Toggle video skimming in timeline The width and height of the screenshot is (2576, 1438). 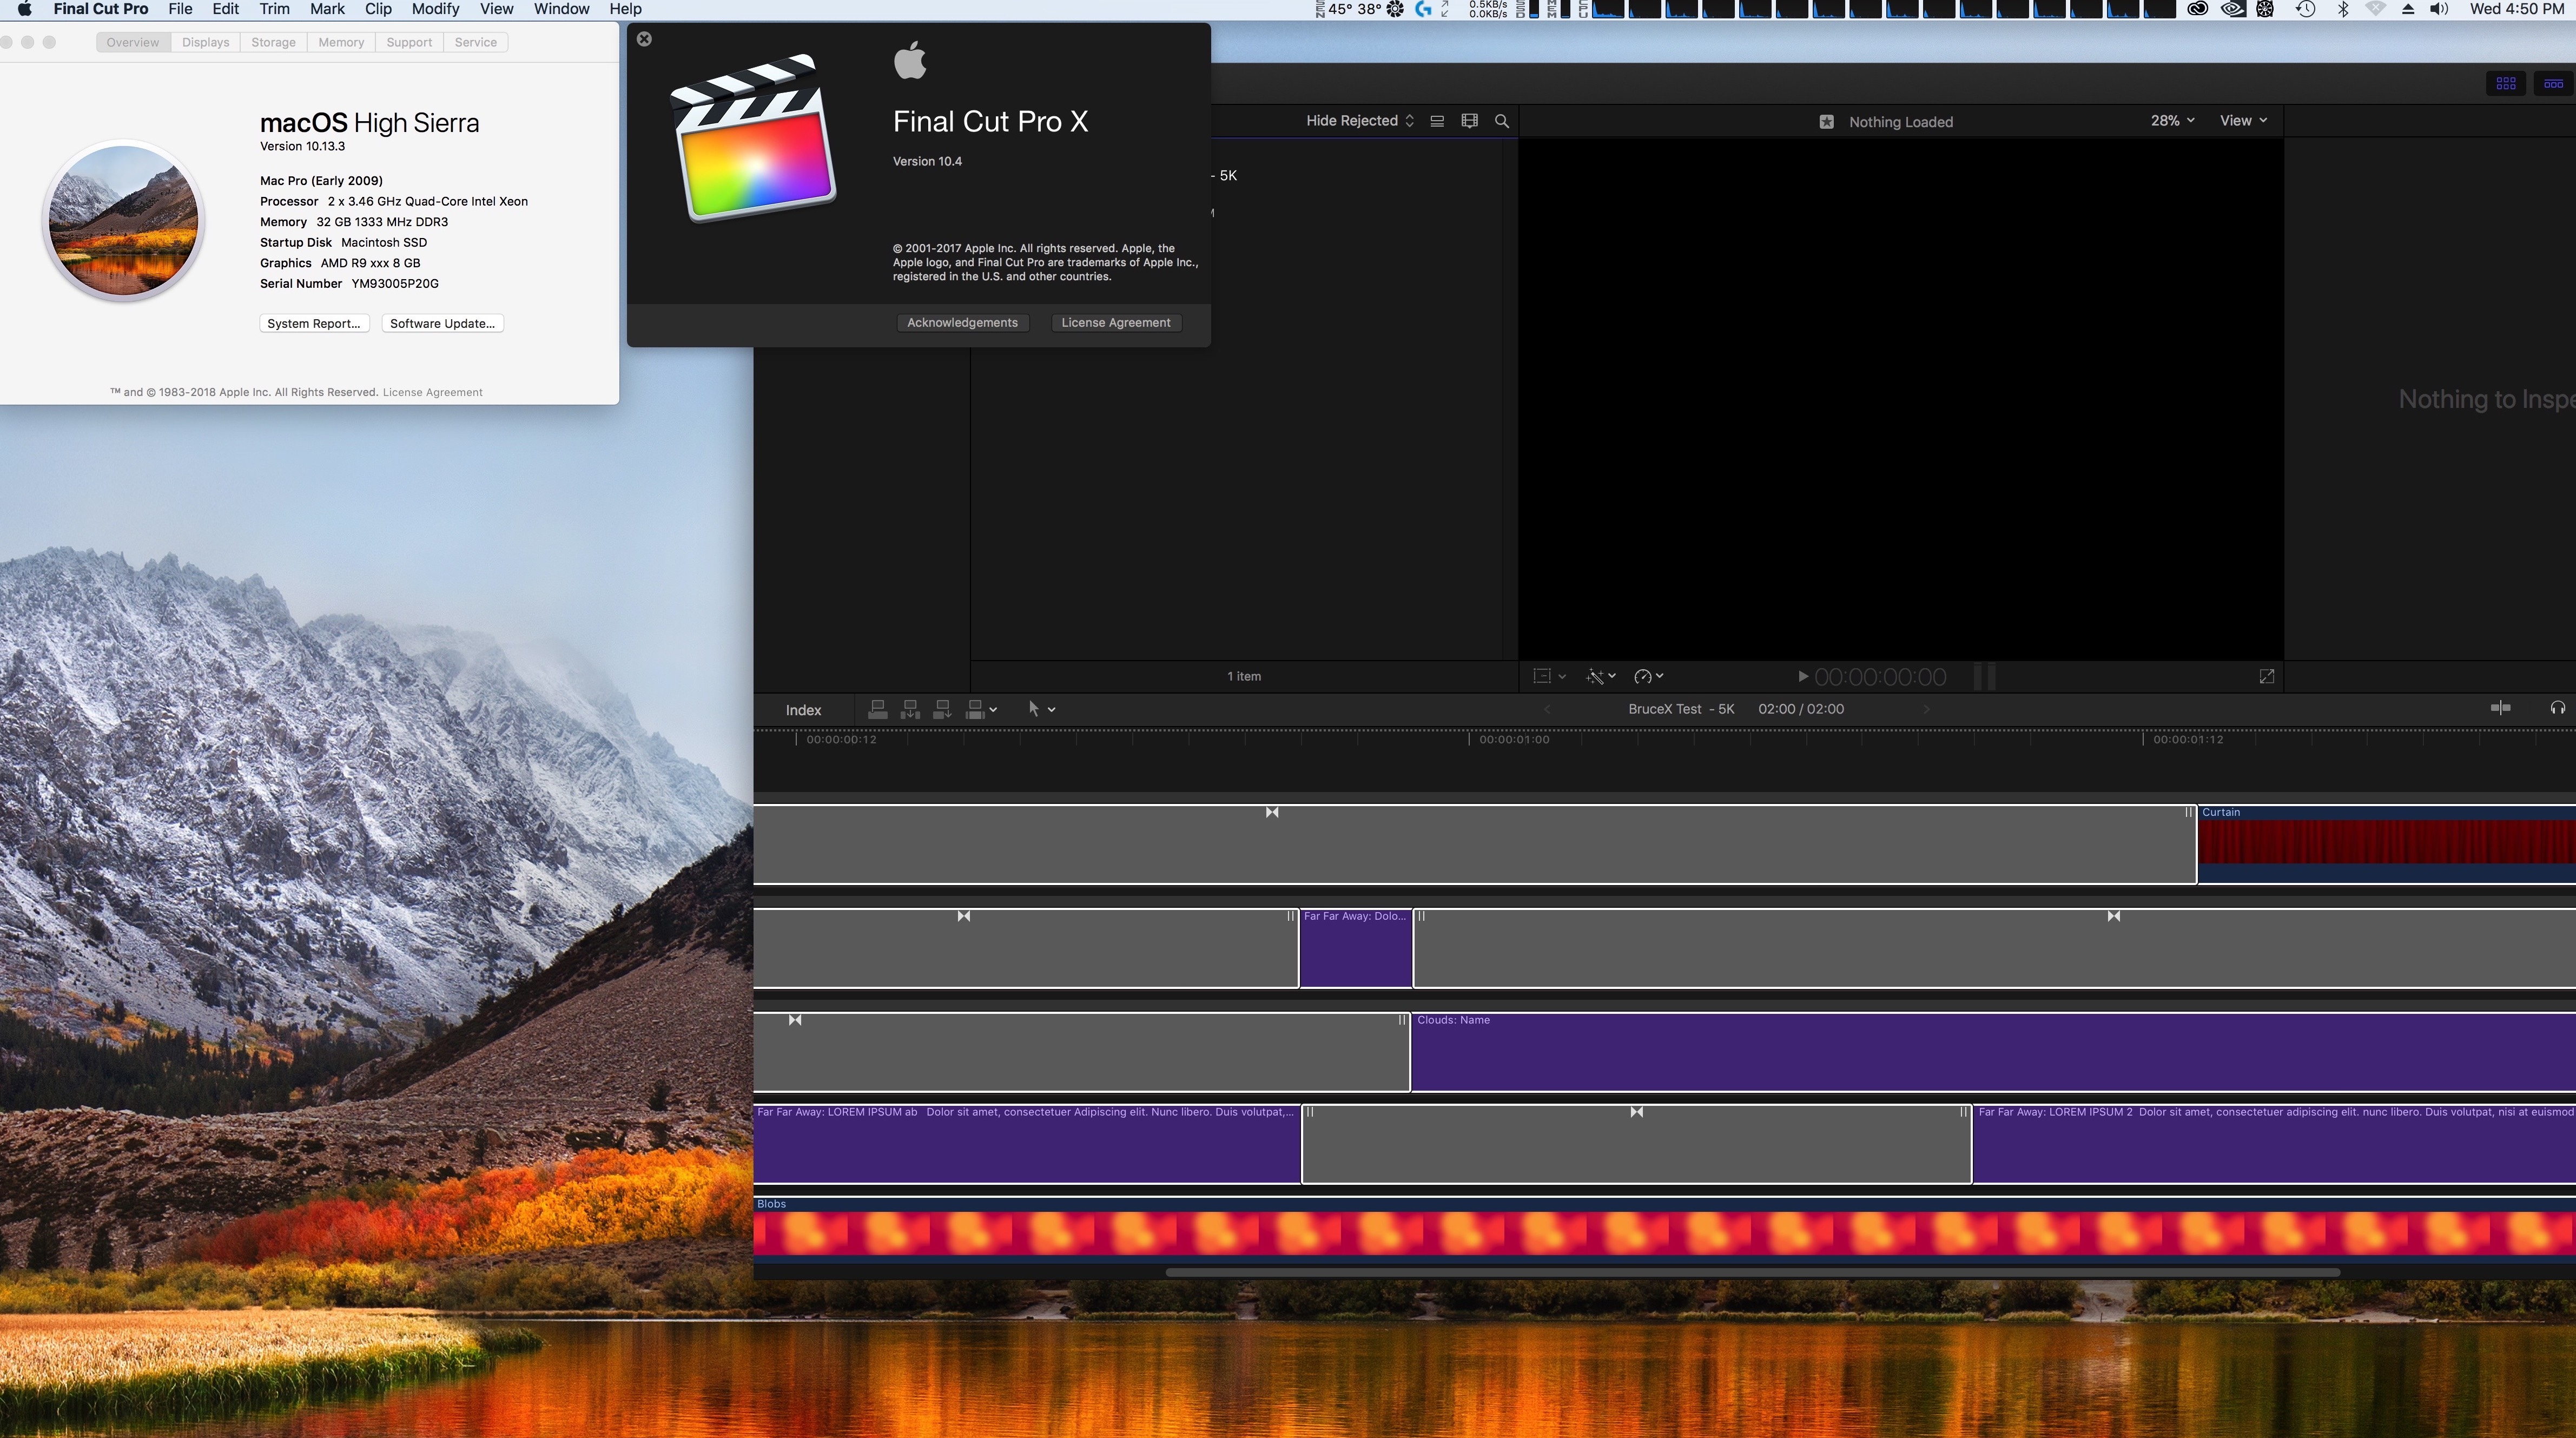[x=2500, y=708]
